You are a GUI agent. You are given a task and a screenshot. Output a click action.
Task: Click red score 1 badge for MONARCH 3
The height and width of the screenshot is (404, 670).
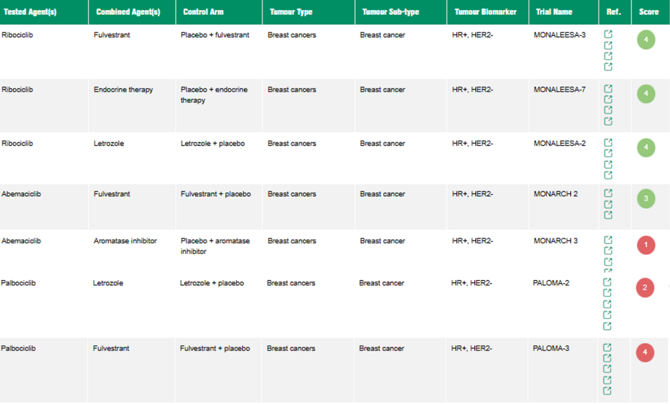(x=646, y=245)
